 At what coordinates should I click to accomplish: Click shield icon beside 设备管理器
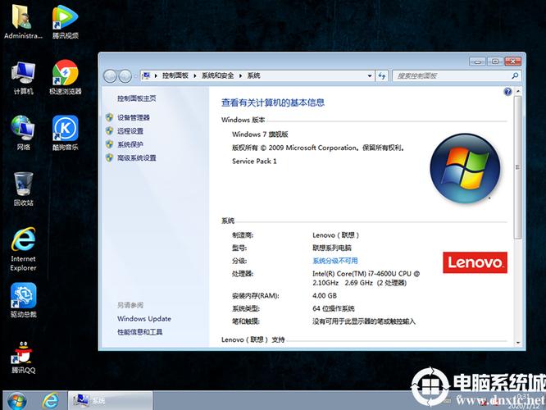click(110, 117)
